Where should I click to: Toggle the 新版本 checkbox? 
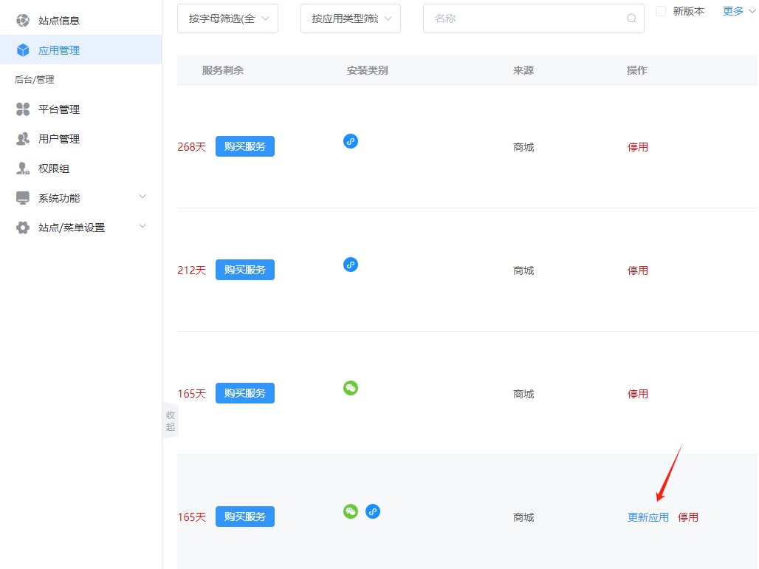tap(661, 11)
